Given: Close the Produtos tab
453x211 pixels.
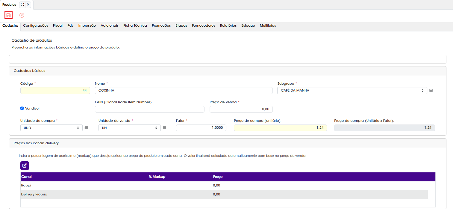Looking at the screenshot, I should pyautogui.click(x=28, y=4).
